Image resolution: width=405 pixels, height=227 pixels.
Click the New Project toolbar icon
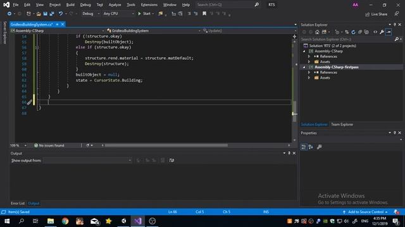tap(28, 14)
